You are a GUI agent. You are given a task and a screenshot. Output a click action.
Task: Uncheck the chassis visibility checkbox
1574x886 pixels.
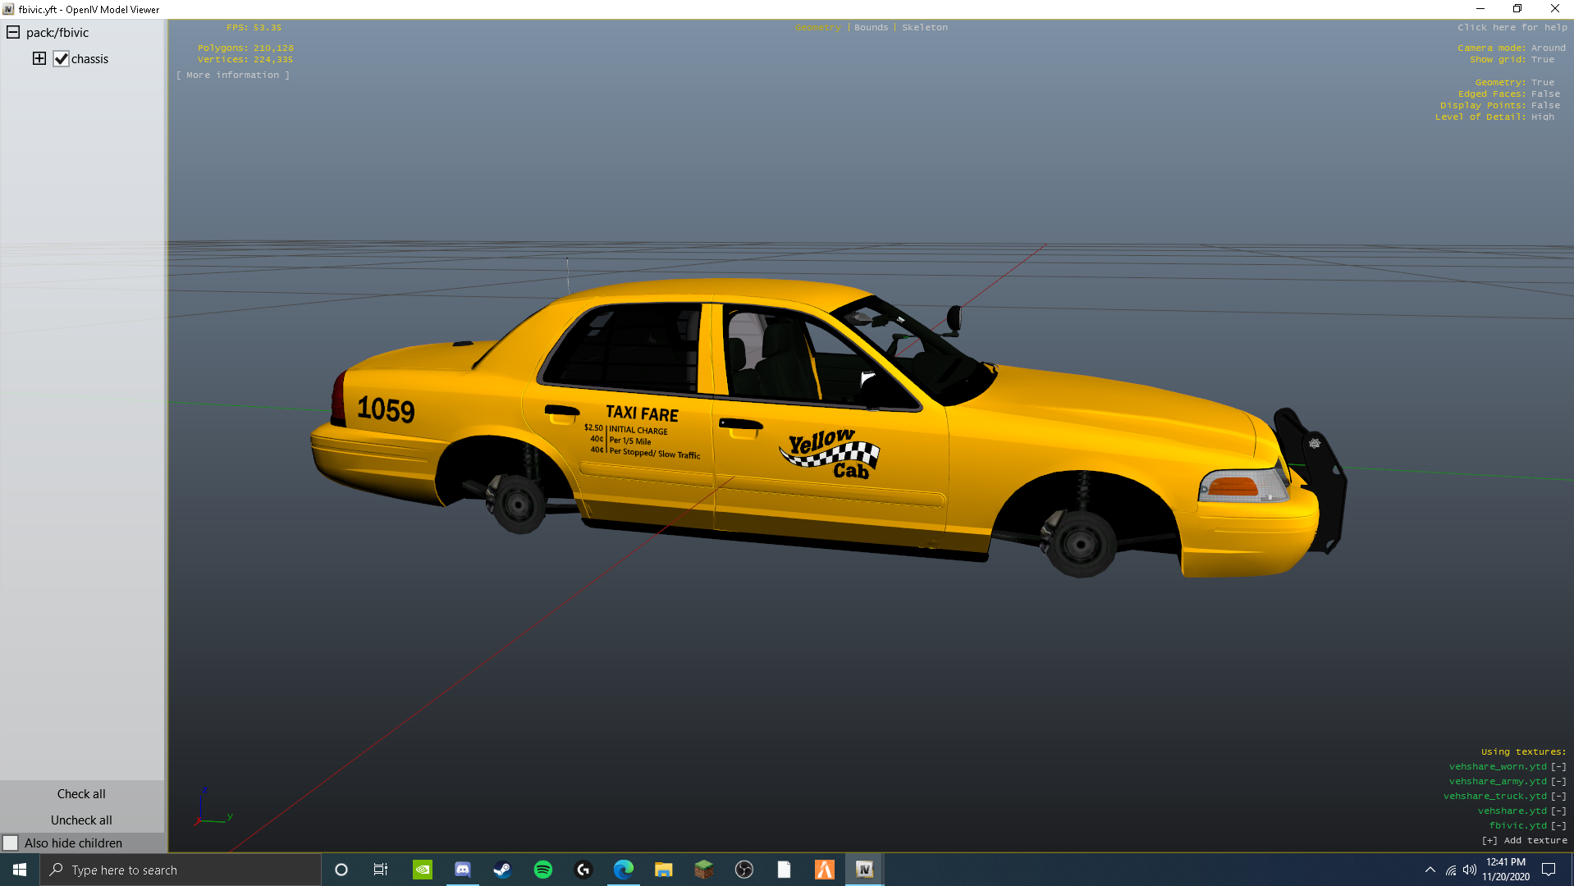[61, 59]
